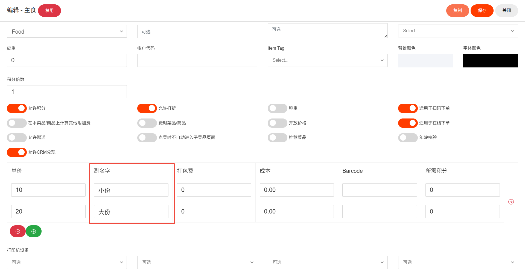Click the 复制 button
Image resolution: width=525 pixels, height=270 pixels.
pos(457,11)
